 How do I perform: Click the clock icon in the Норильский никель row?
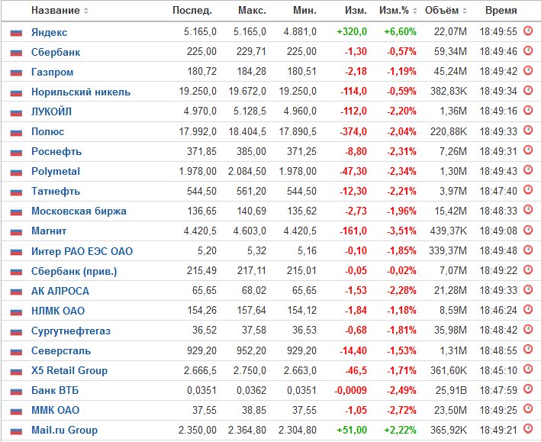pyautogui.click(x=528, y=91)
